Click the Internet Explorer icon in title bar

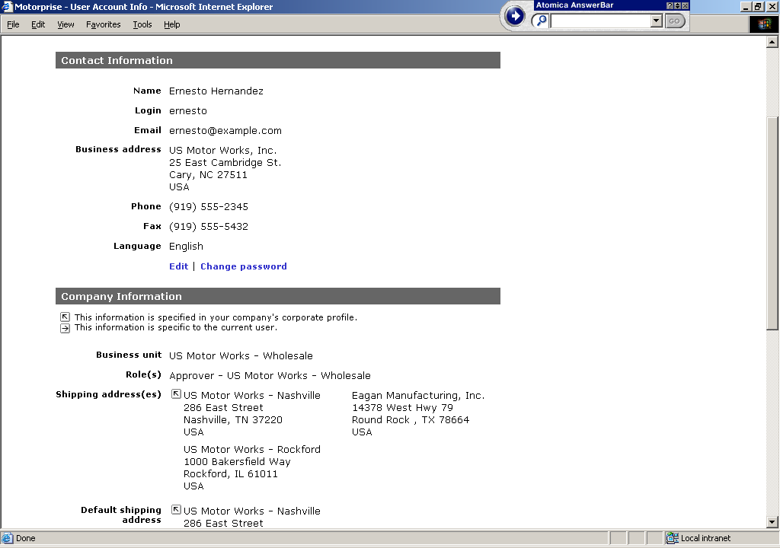6,6
